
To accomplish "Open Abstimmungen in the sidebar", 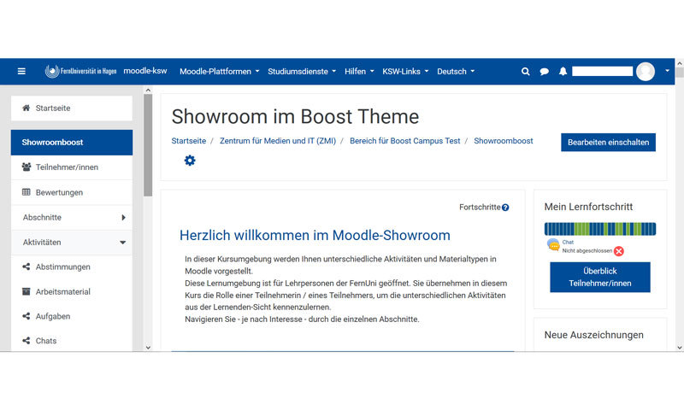I will coord(72,267).
